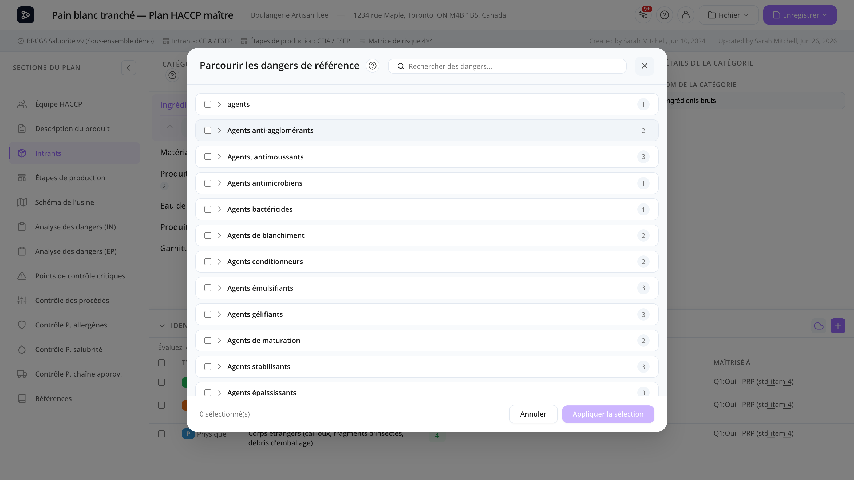Click the app logo icon
This screenshot has width=854, height=480.
[x=26, y=15]
